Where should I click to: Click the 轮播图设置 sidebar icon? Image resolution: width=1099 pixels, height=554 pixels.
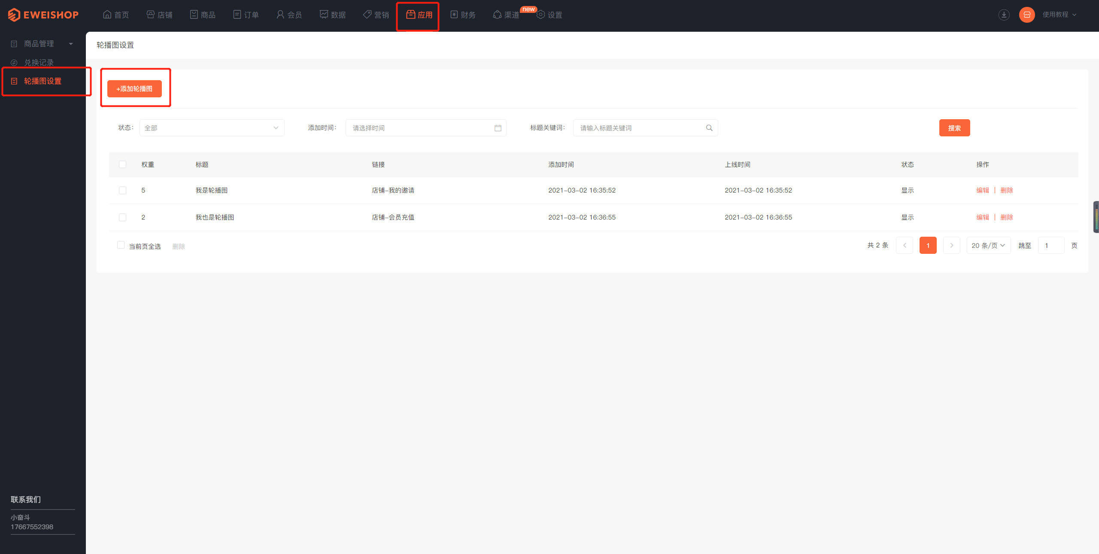click(14, 81)
